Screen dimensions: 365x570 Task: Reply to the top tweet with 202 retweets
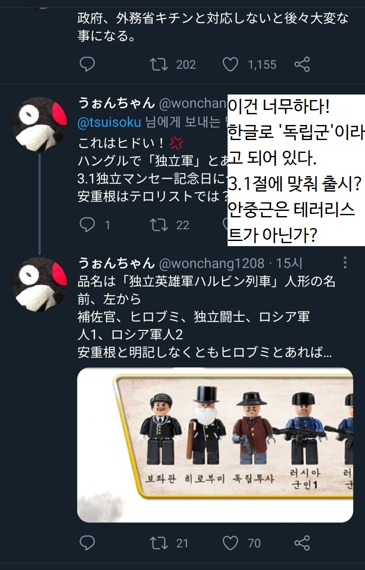[87, 65]
